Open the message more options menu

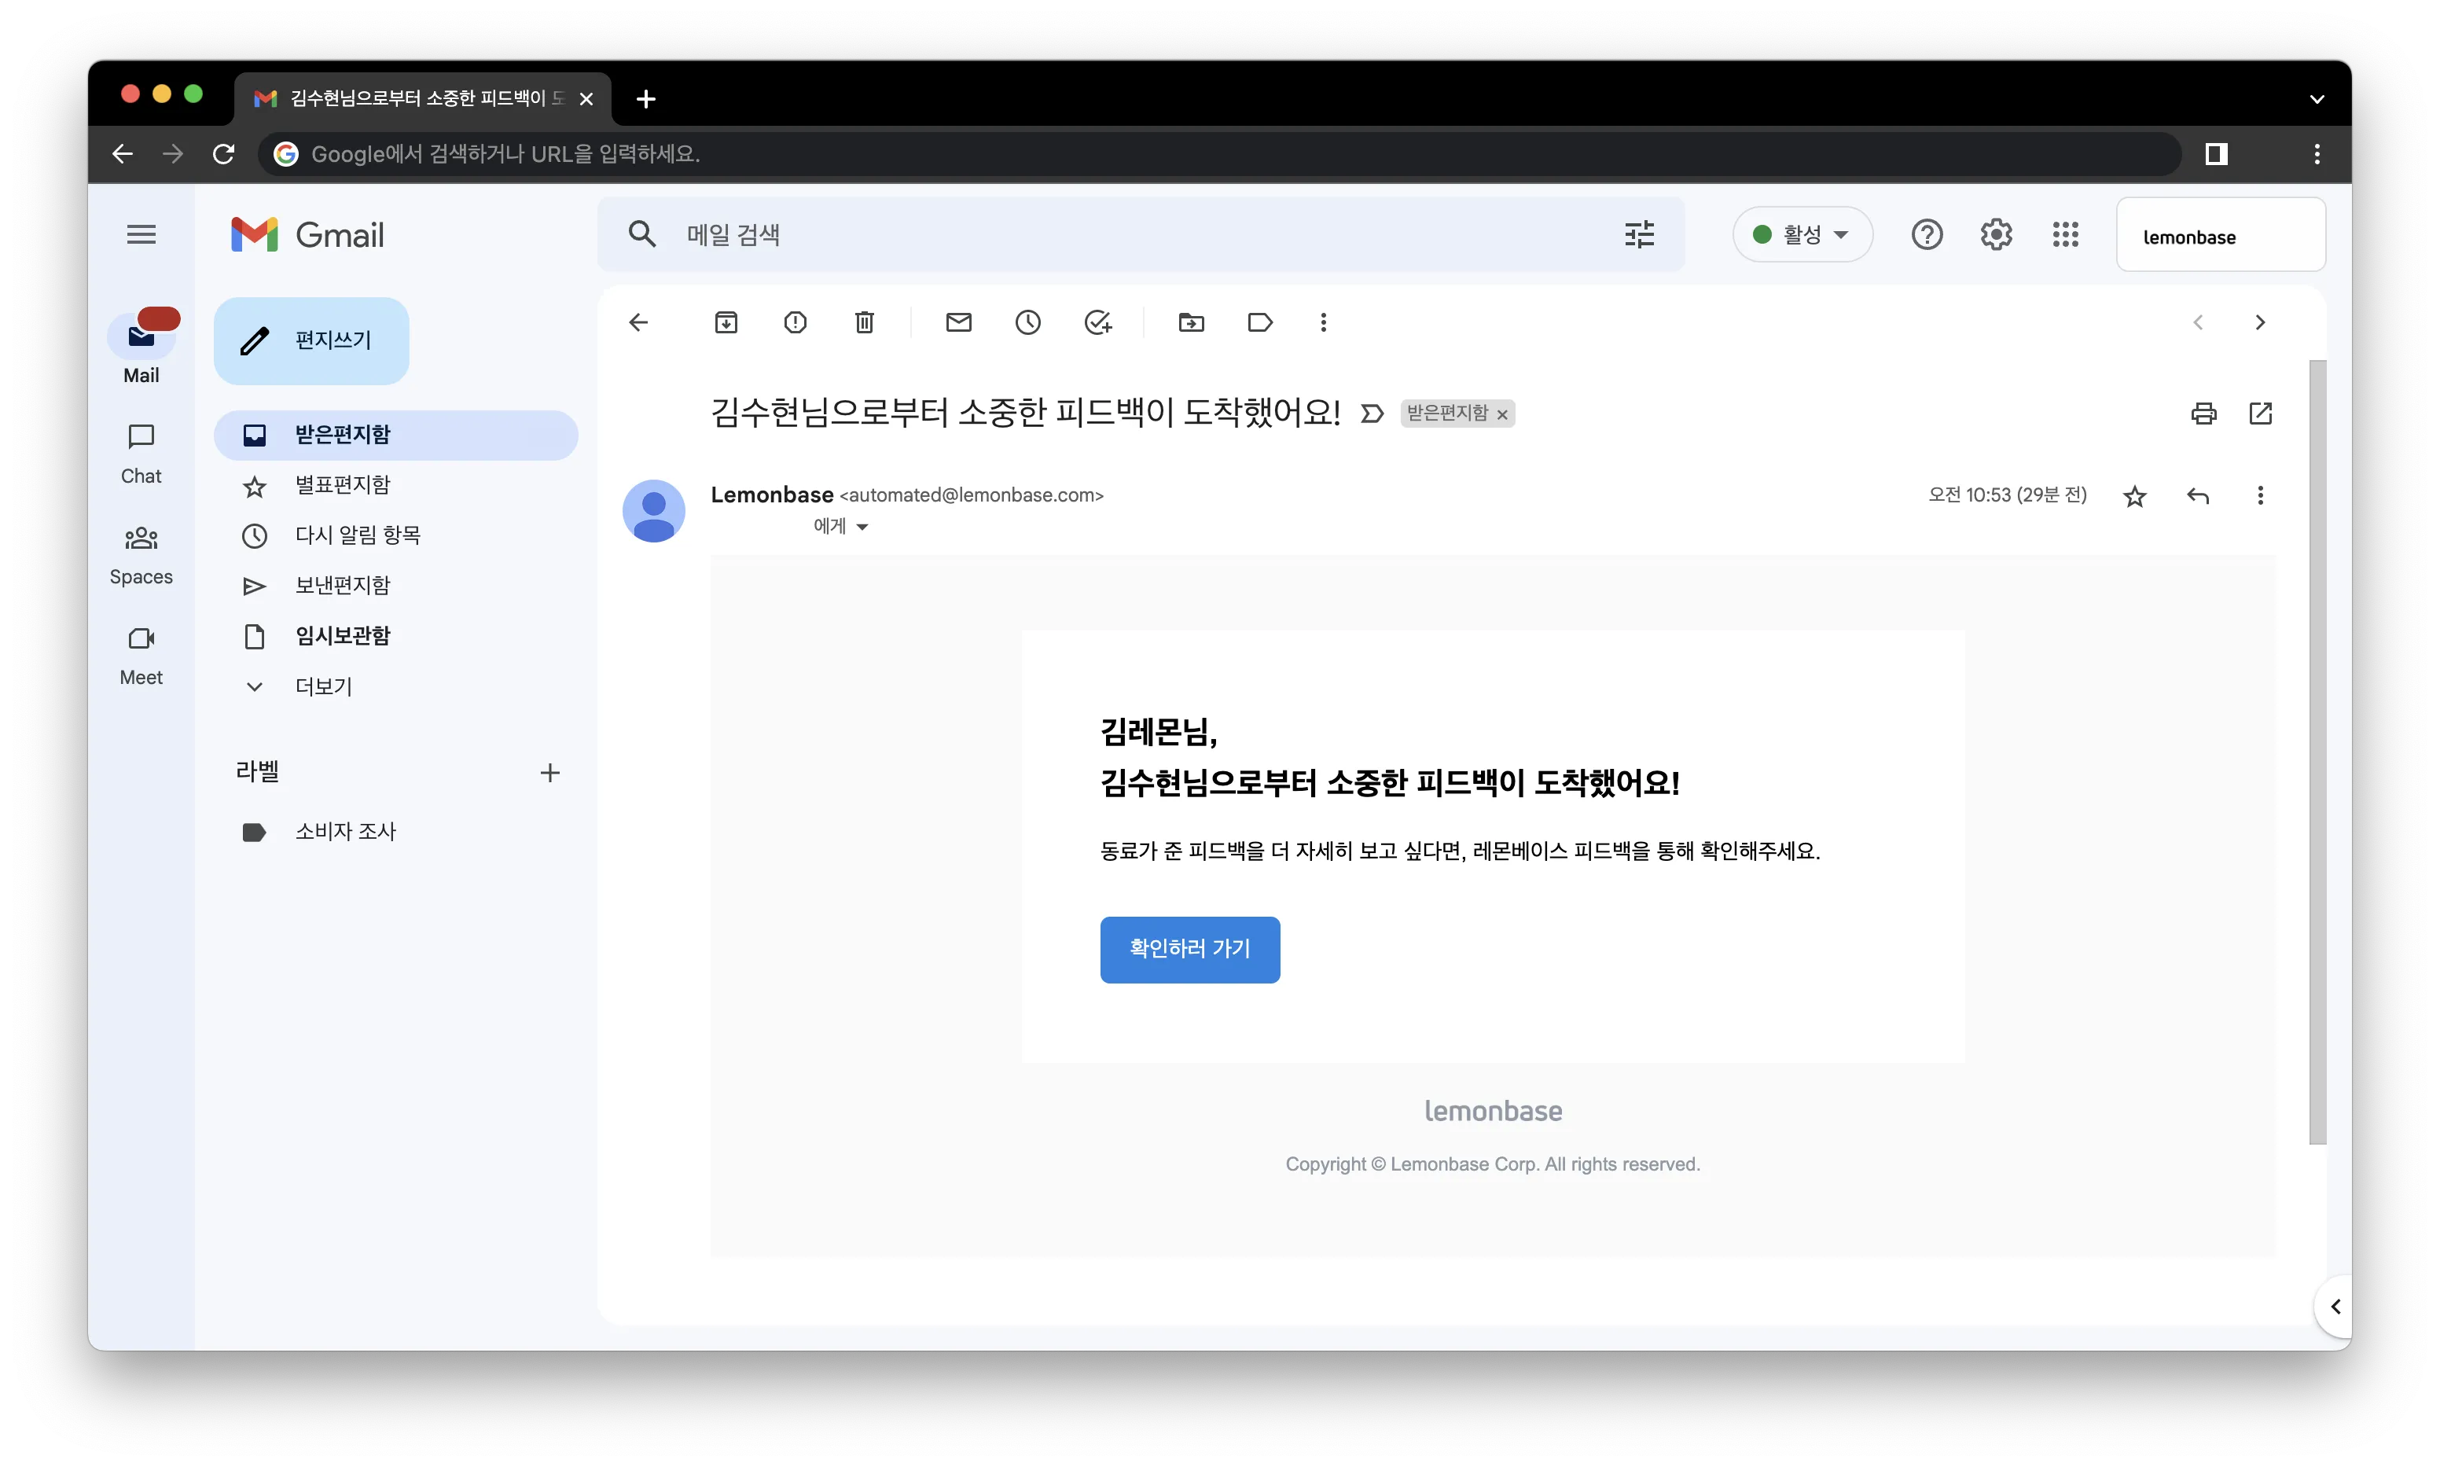(x=2259, y=495)
